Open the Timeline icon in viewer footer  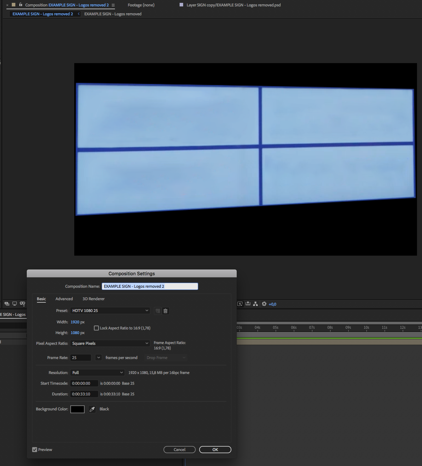248,304
